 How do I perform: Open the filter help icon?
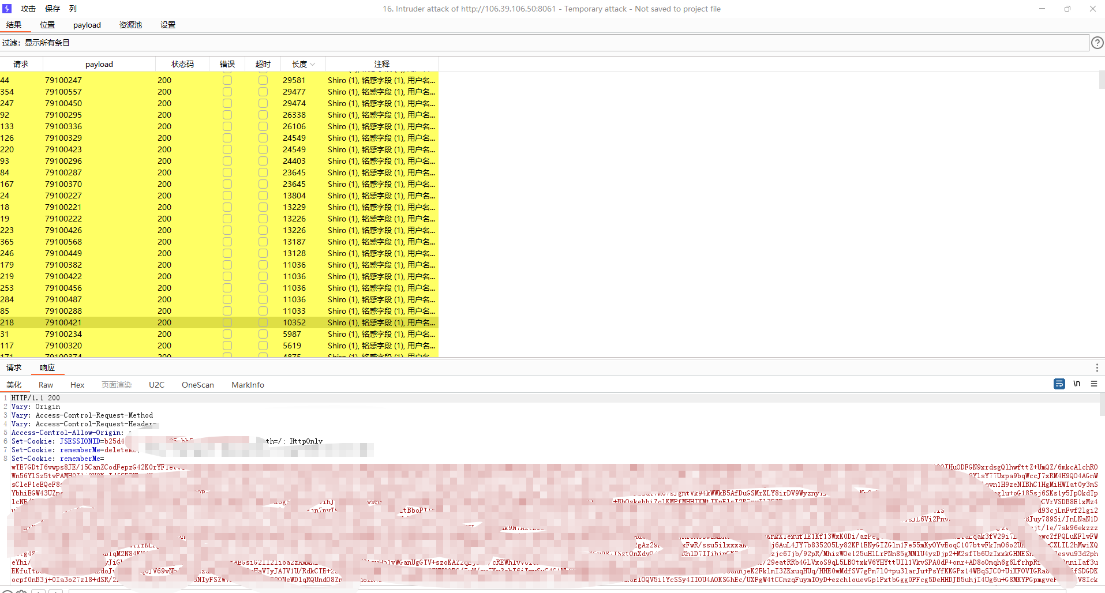1097,43
